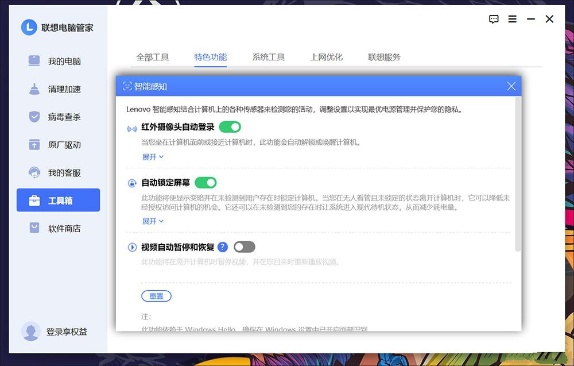Click the 智能感知 dialog title text
574x366 pixels.
click(150, 86)
